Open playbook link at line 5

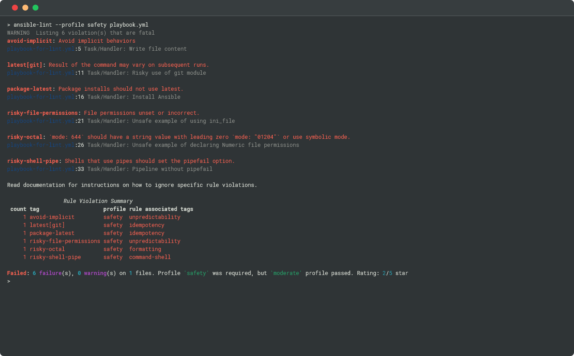(41, 49)
